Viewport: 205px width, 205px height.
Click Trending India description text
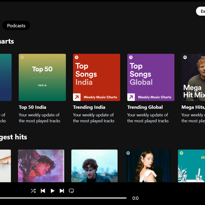[x=94, y=118]
